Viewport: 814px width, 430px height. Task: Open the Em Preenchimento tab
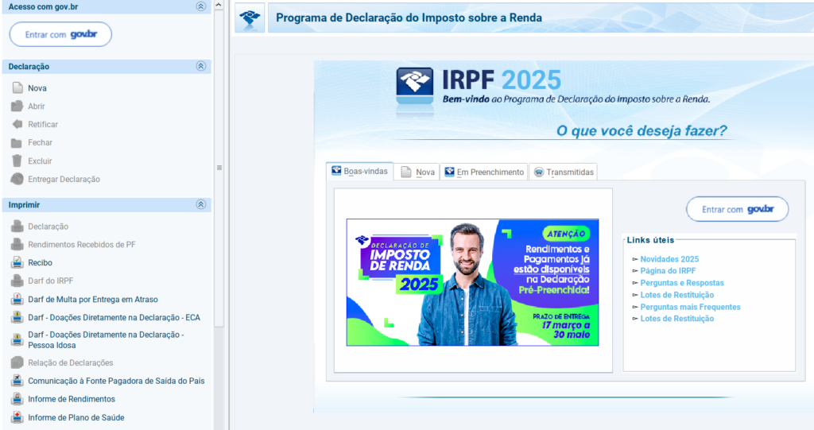tap(484, 172)
